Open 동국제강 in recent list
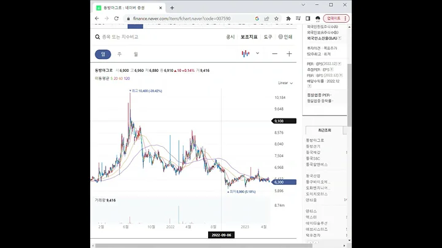The width and height of the screenshot is (442, 248). click(x=313, y=152)
